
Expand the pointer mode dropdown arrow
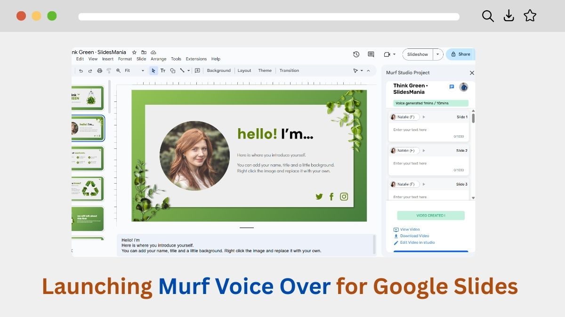(x=362, y=71)
